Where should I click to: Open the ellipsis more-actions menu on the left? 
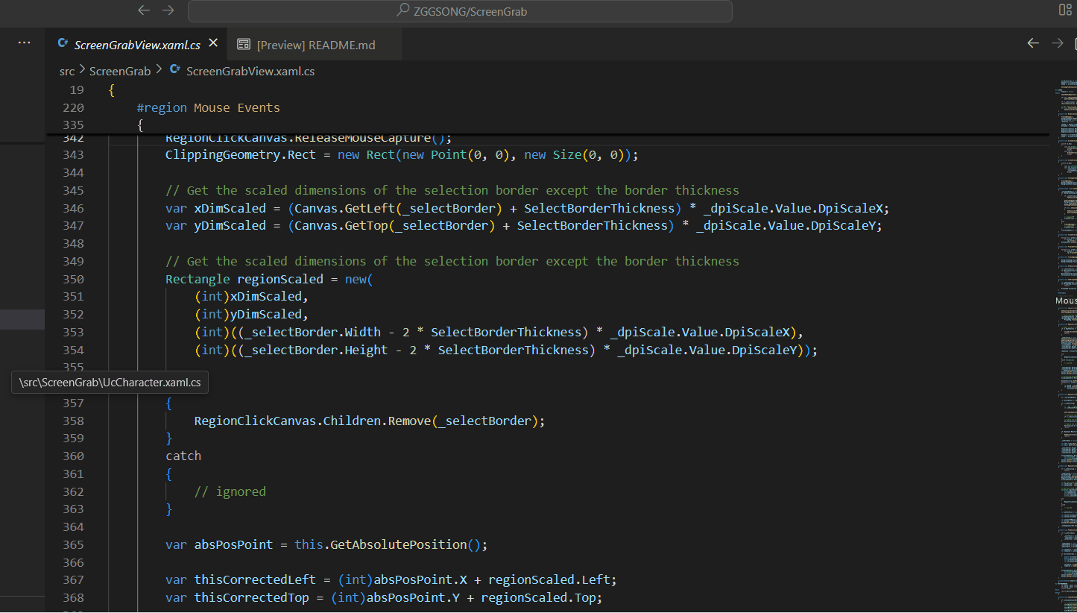click(x=24, y=43)
